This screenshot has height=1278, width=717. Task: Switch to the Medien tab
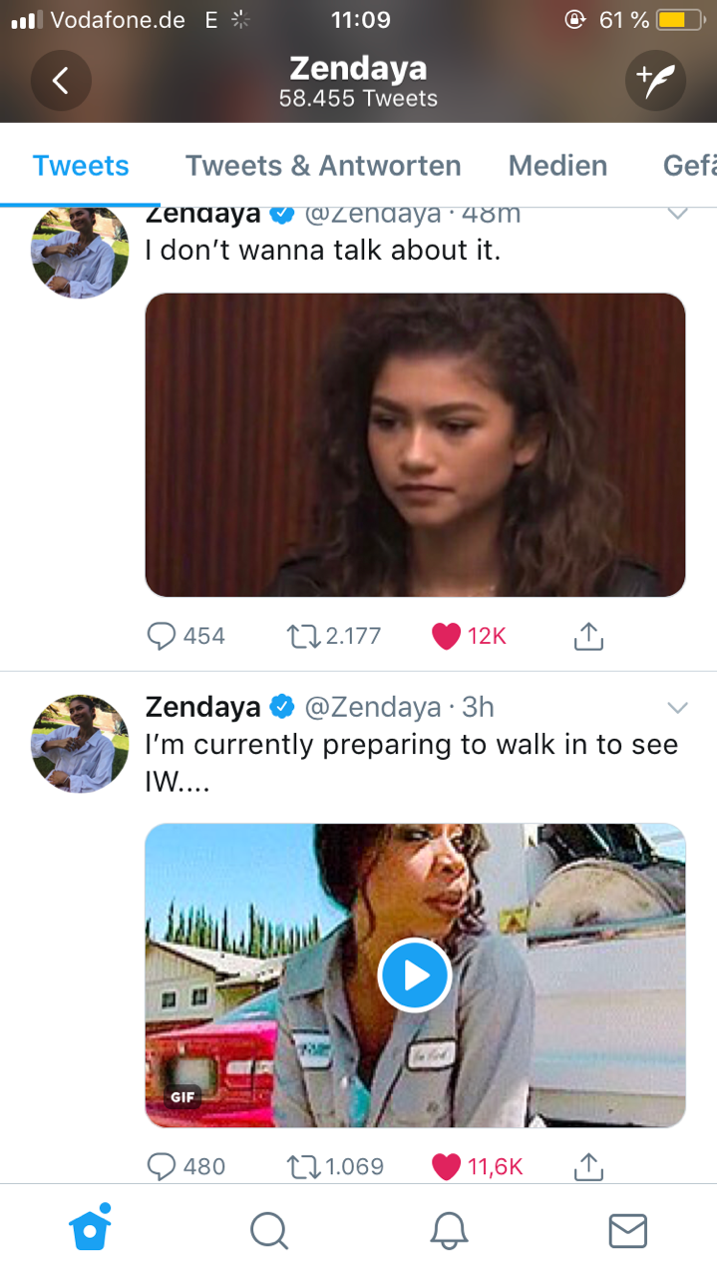point(557,165)
